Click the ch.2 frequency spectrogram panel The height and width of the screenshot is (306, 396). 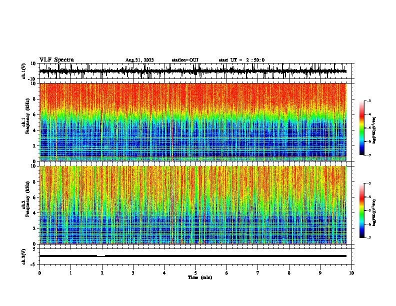pyautogui.click(x=193, y=205)
